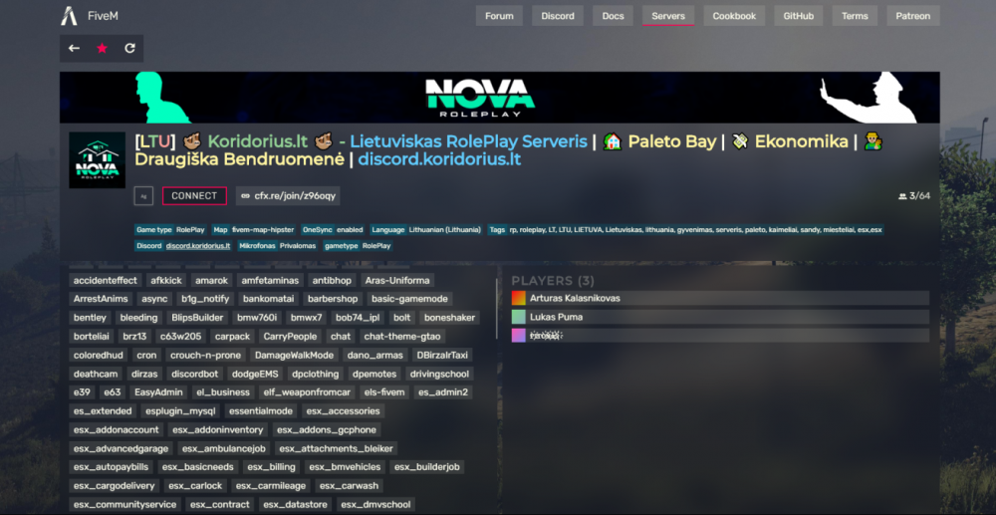
Task: Open the Cookbook menu item
Action: 734,16
